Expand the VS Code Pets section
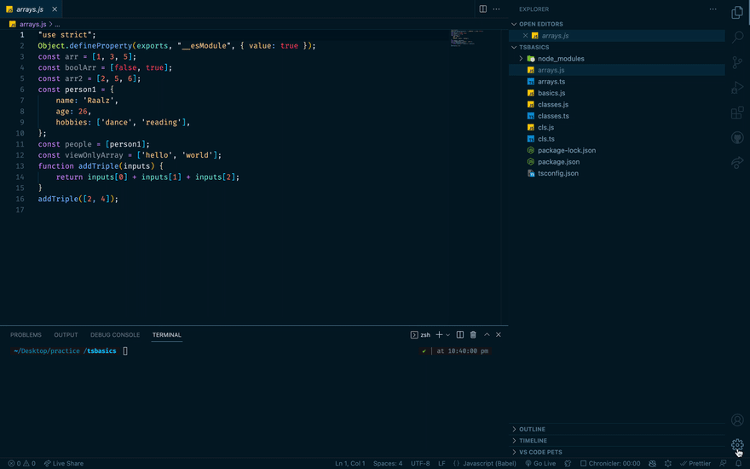750x469 pixels. pyautogui.click(x=617, y=452)
